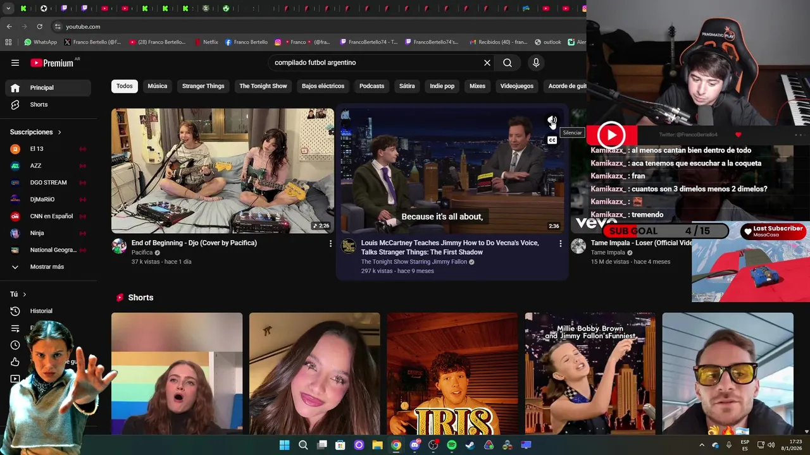Image resolution: width=810 pixels, height=455 pixels.
Task: Open the WhatsApp bookmark
Action: click(40, 42)
